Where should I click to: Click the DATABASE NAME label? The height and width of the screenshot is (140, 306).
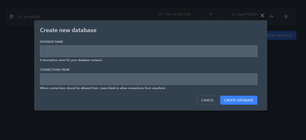coord(51,42)
